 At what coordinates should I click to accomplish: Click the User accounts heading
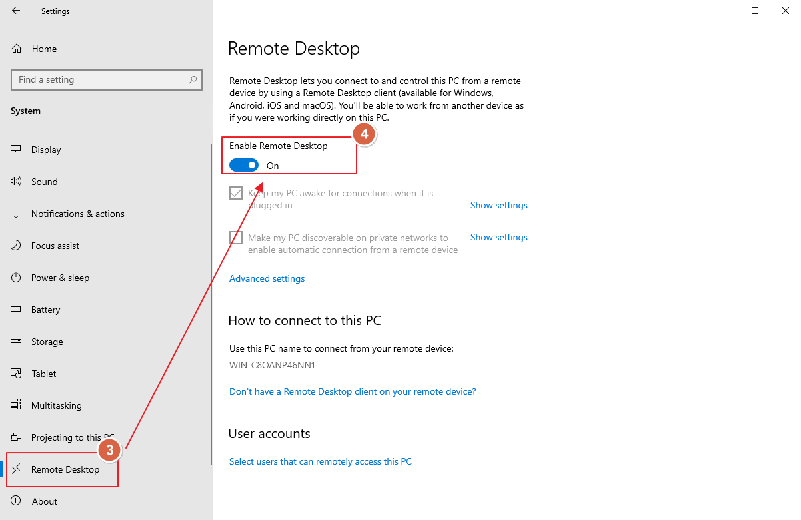269,433
